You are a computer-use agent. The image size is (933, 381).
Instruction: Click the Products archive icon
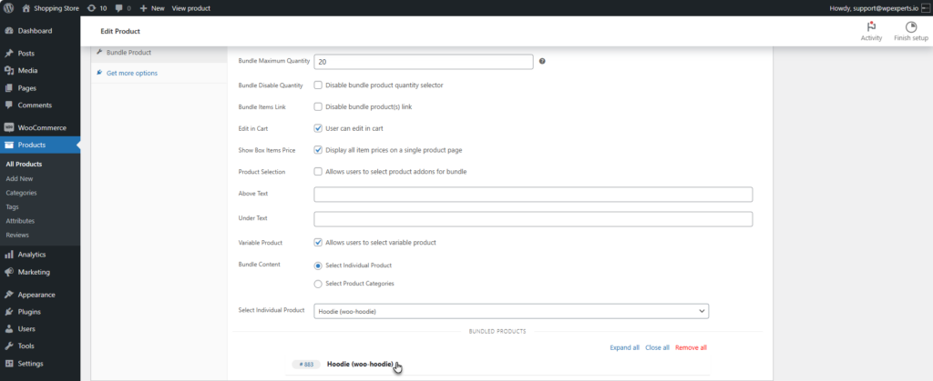point(9,145)
